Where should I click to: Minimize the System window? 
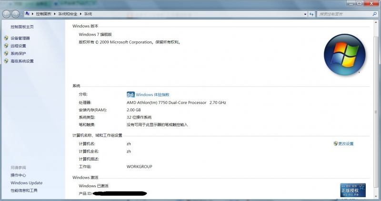(351, 3)
